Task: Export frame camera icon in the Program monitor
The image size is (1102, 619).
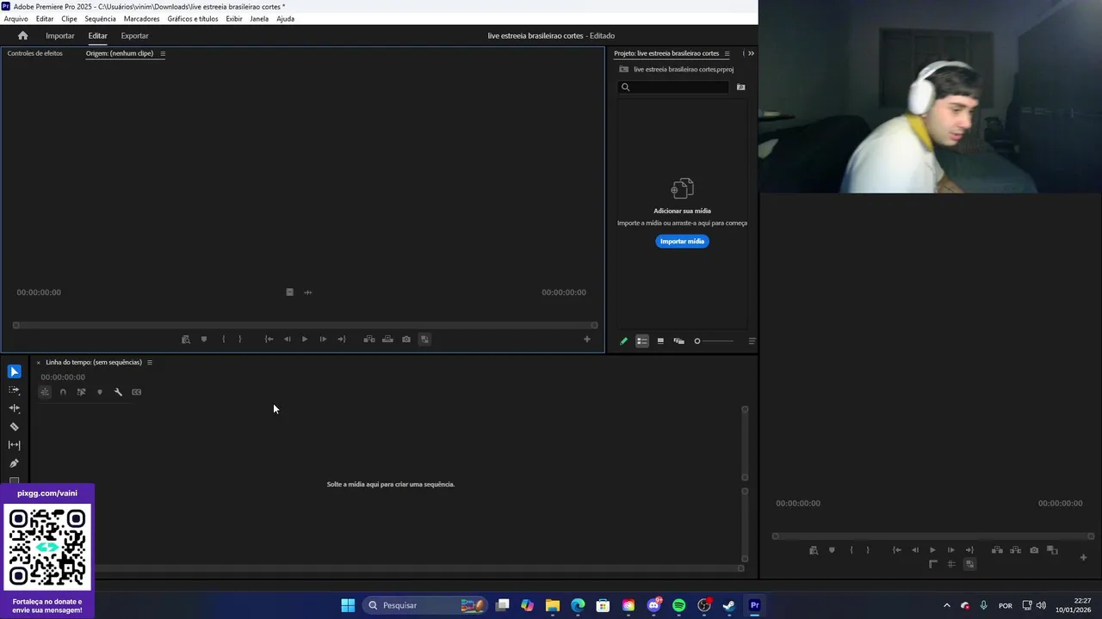Action: [1034, 550]
